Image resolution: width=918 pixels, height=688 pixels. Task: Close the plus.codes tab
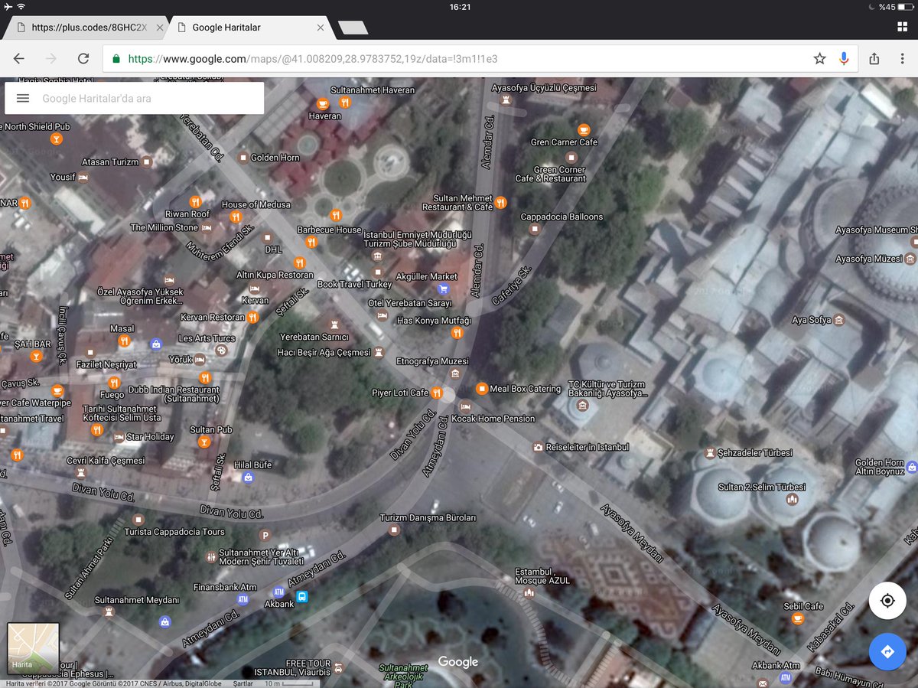160,28
